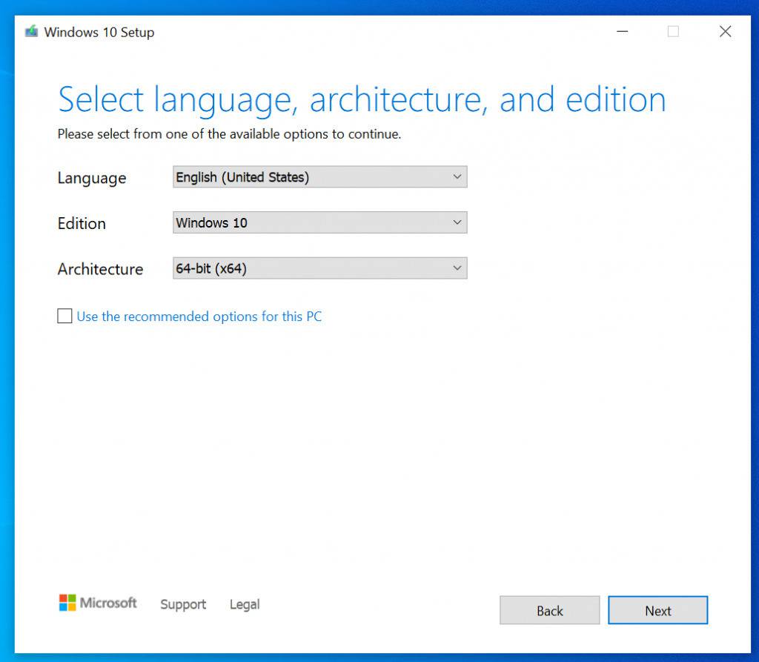Close the Windows 10 Setup window
This screenshot has width=759, height=662.
click(725, 32)
